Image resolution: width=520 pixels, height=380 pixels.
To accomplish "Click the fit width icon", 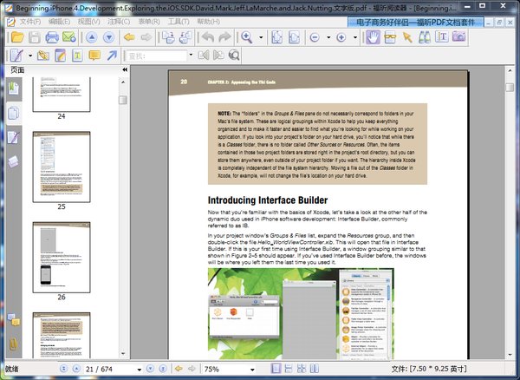I will (x=294, y=37).
